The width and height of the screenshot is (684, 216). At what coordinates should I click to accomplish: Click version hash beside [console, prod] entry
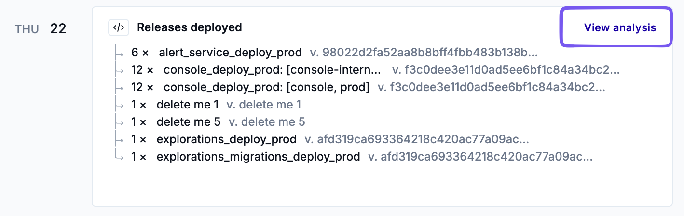tap(491, 87)
